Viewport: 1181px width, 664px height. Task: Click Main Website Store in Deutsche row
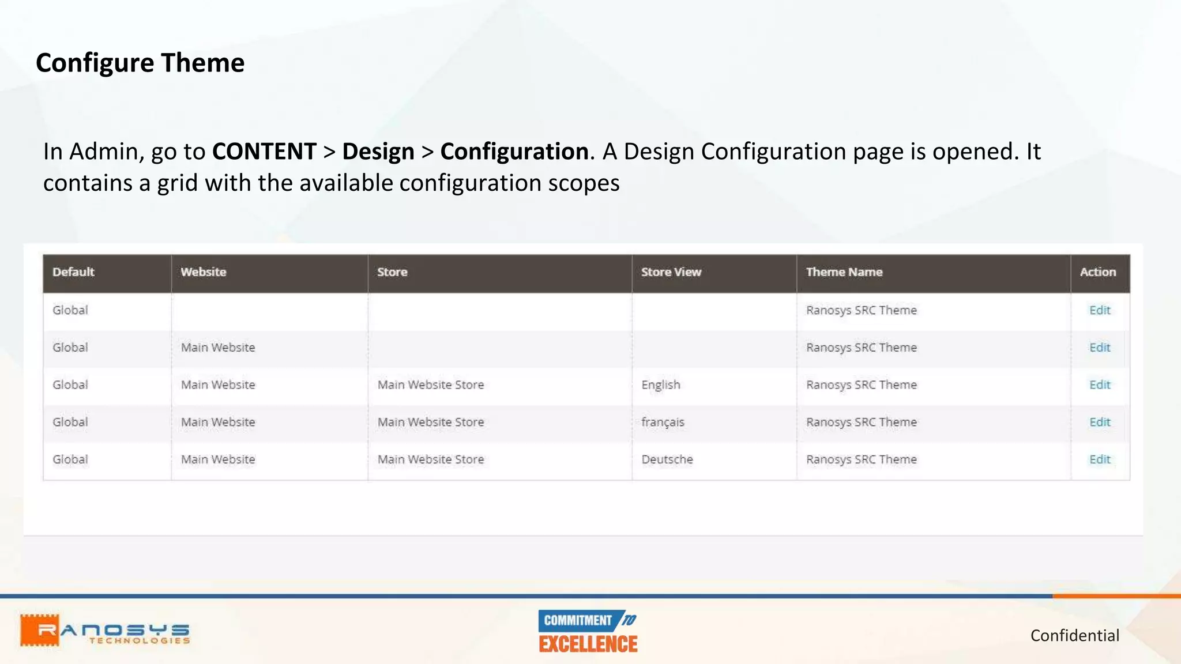(431, 459)
